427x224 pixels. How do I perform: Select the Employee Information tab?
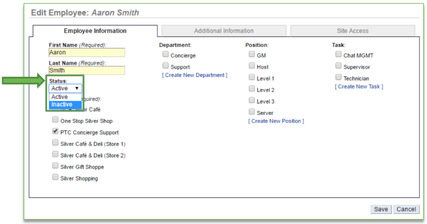coord(95,31)
